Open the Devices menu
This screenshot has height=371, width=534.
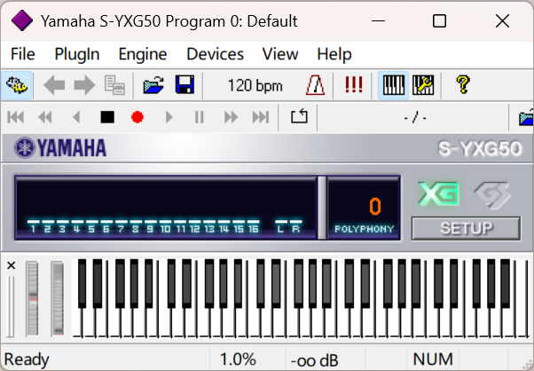(x=216, y=54)
